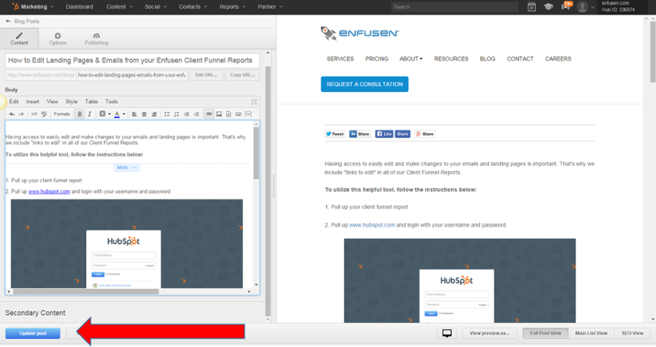656x347 pixels.
Task: Click the redo arrow icon
Action: click(21, 114)
